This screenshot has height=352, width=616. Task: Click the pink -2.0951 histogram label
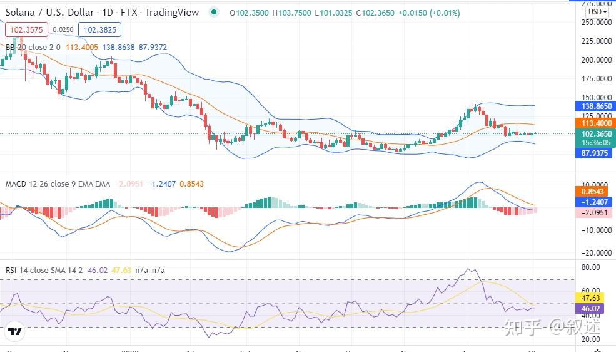(594, 213)
